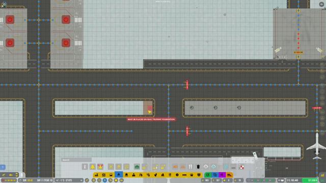
Task: Open the top-right corner menu icon
Action: click(321, 4)
